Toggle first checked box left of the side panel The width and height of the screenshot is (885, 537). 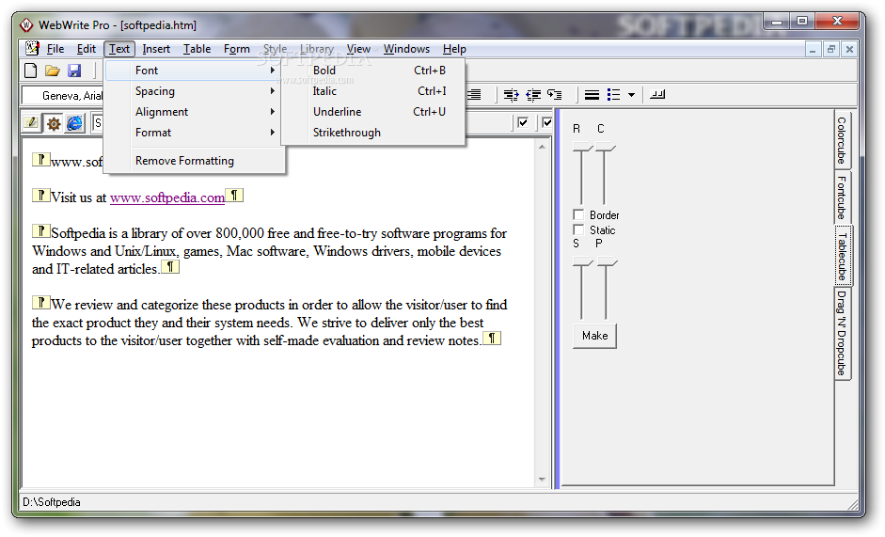click(x=523, y=122)
